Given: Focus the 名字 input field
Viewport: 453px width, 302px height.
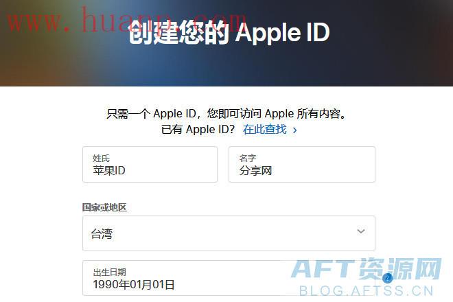Looking at the screenshot, I should tap(302, 165).
